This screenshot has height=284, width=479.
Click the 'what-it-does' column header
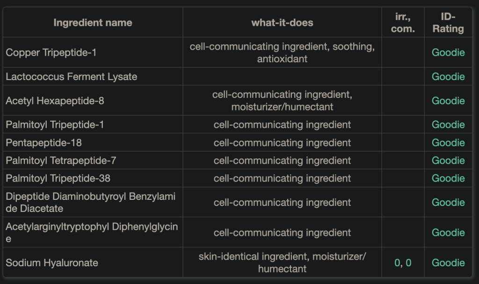pos(282,22)
